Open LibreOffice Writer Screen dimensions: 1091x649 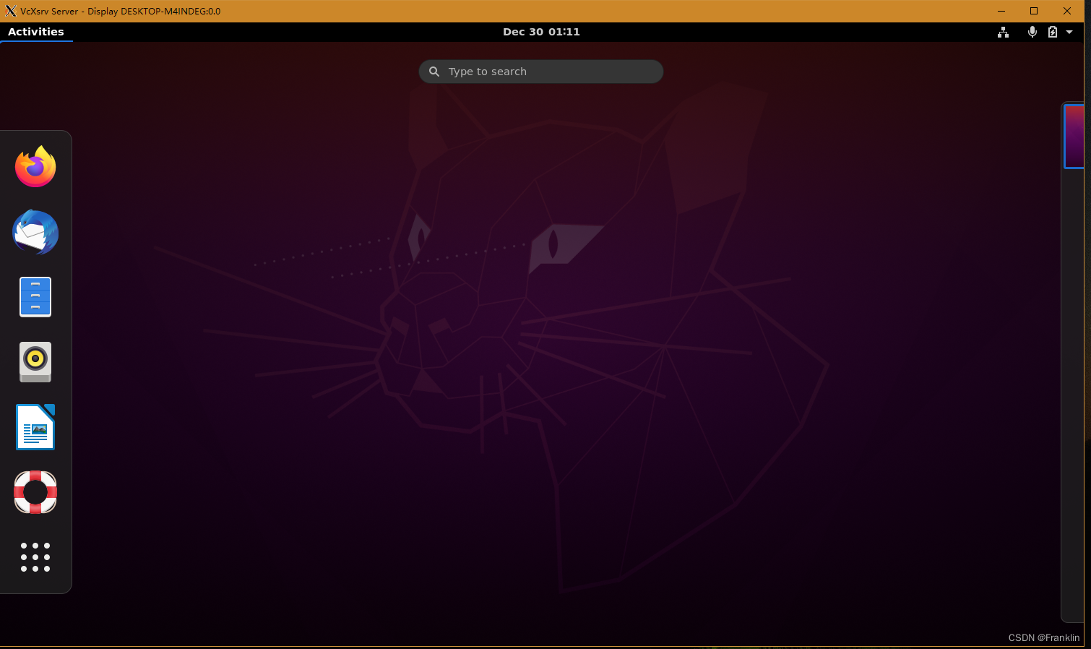pyautogui.click(x=35, y=427)
